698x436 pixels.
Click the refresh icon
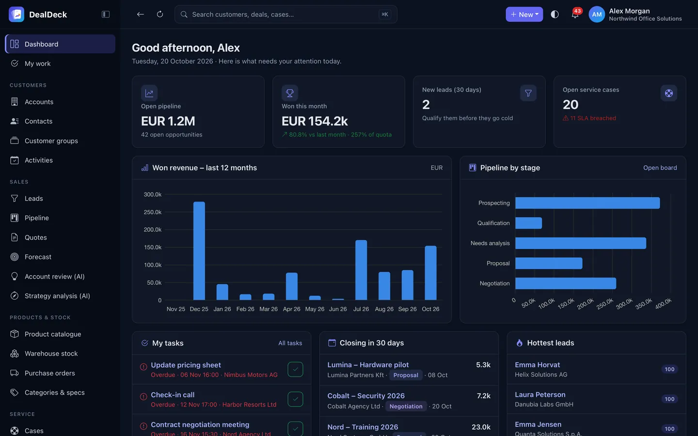160,15
